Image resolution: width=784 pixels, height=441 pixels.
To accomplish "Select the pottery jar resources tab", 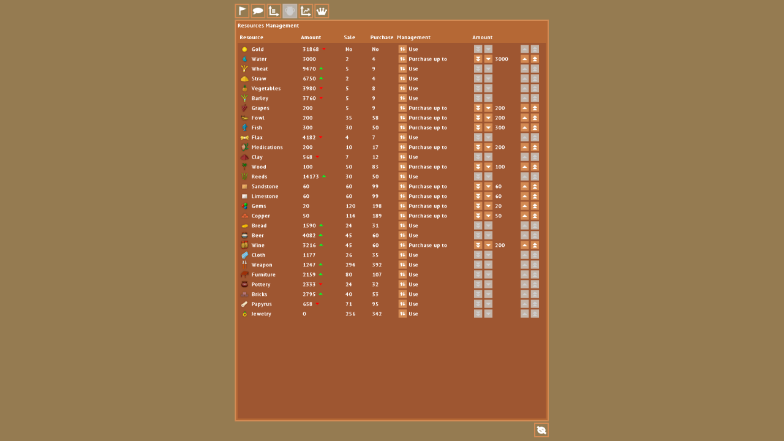I will (290, 11).
